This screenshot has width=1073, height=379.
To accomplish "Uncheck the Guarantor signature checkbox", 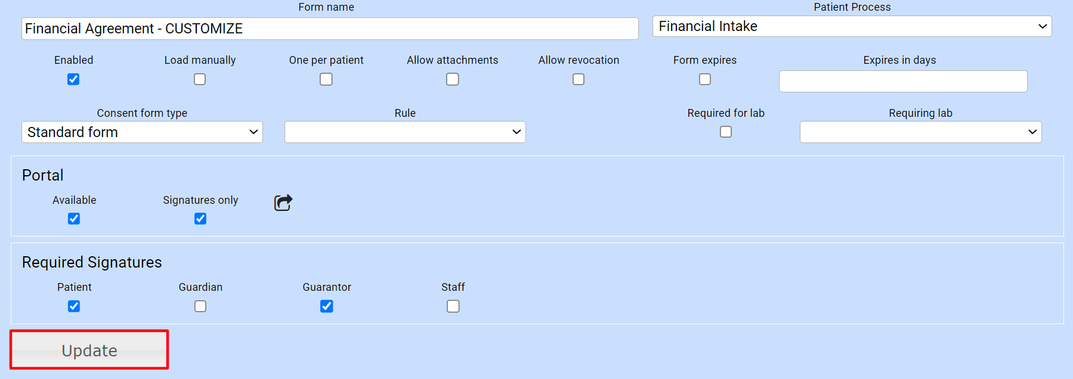I will (x=327, y=306).
